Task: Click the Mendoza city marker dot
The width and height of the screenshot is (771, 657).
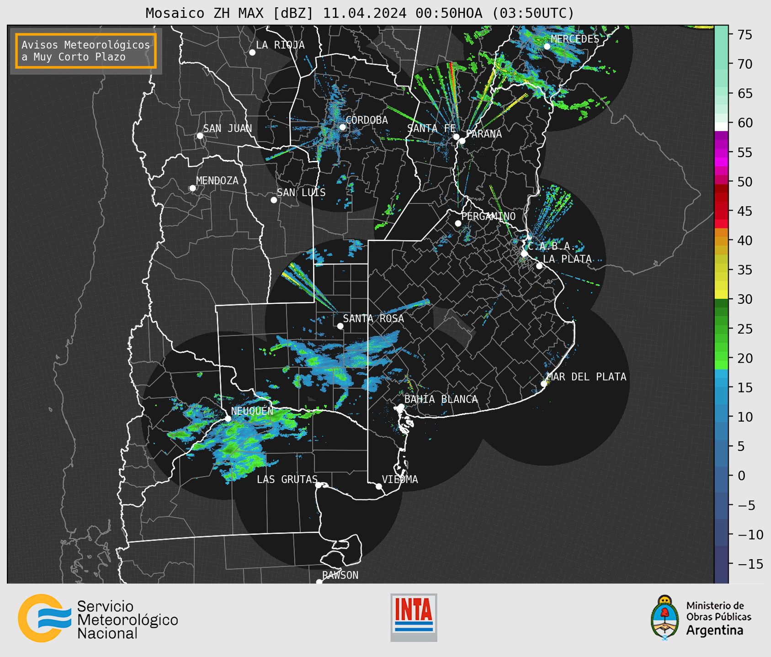Action: (x=193, y=188)
